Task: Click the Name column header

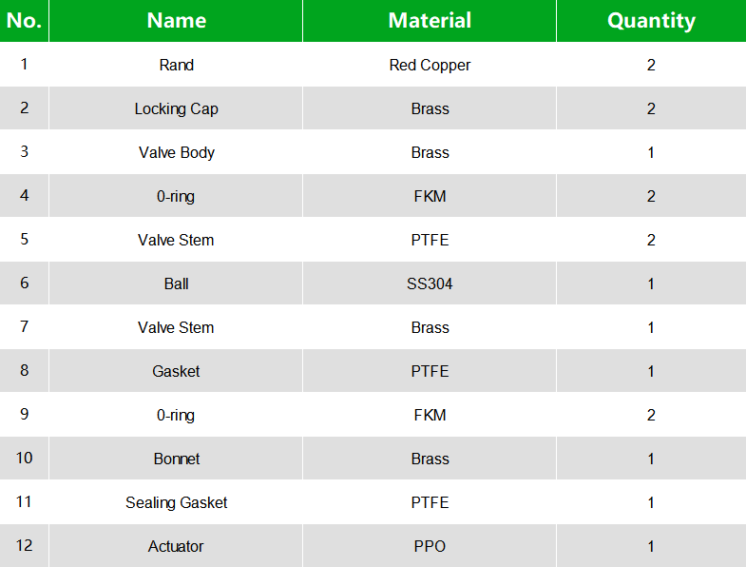Action: click(x=176, y=21)
